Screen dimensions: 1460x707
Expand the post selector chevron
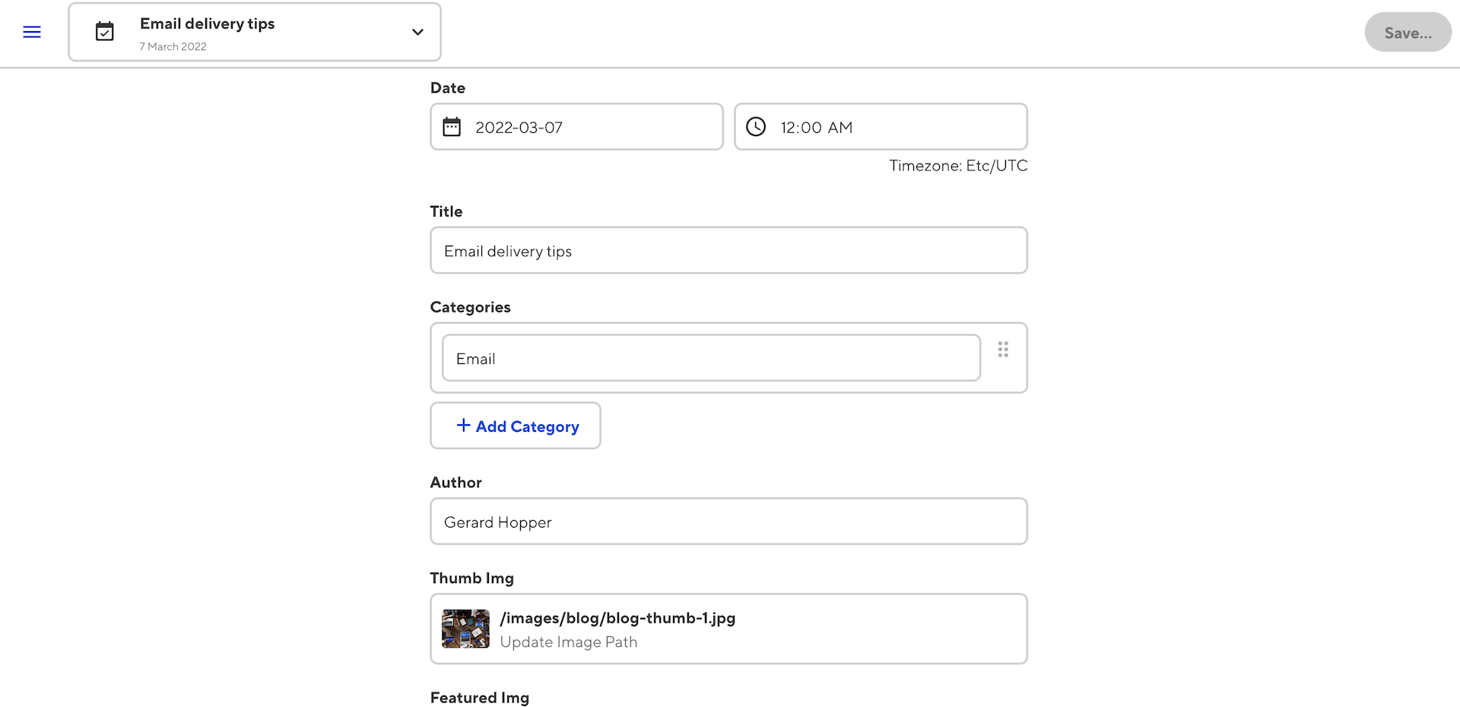pos(417,32)
